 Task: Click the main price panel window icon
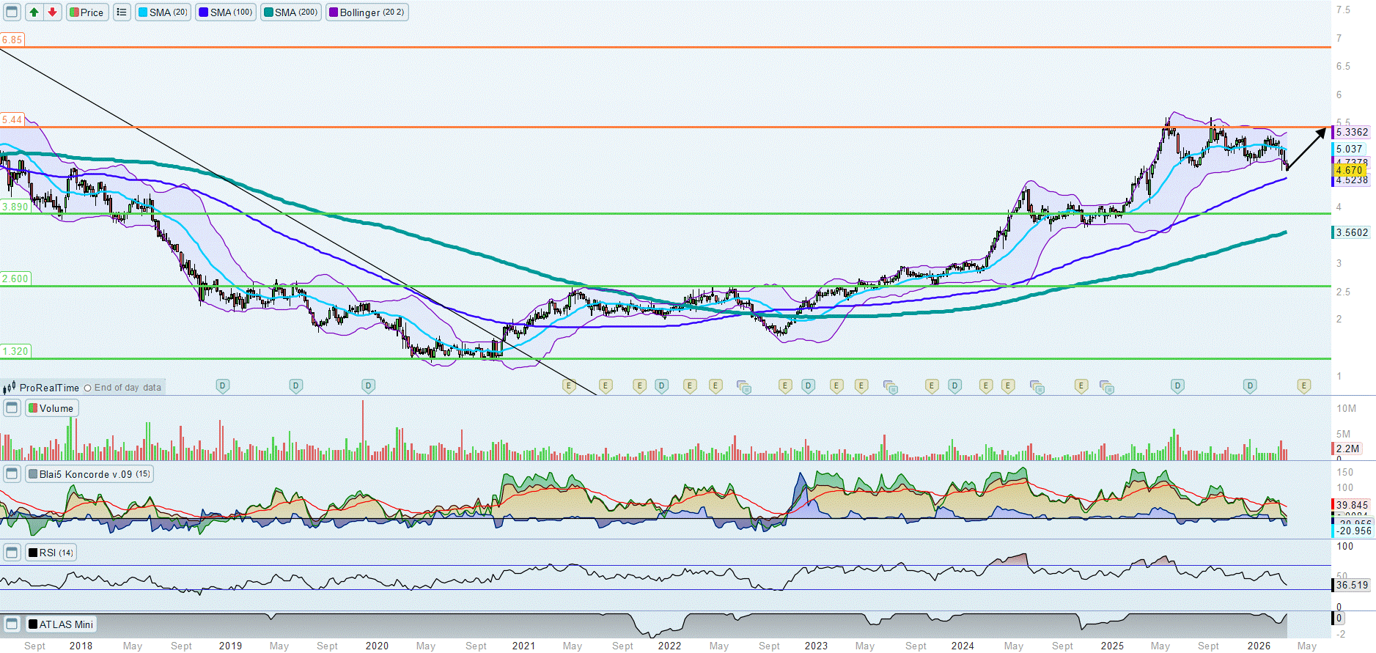pyautogui.click(x=12, y=12)
